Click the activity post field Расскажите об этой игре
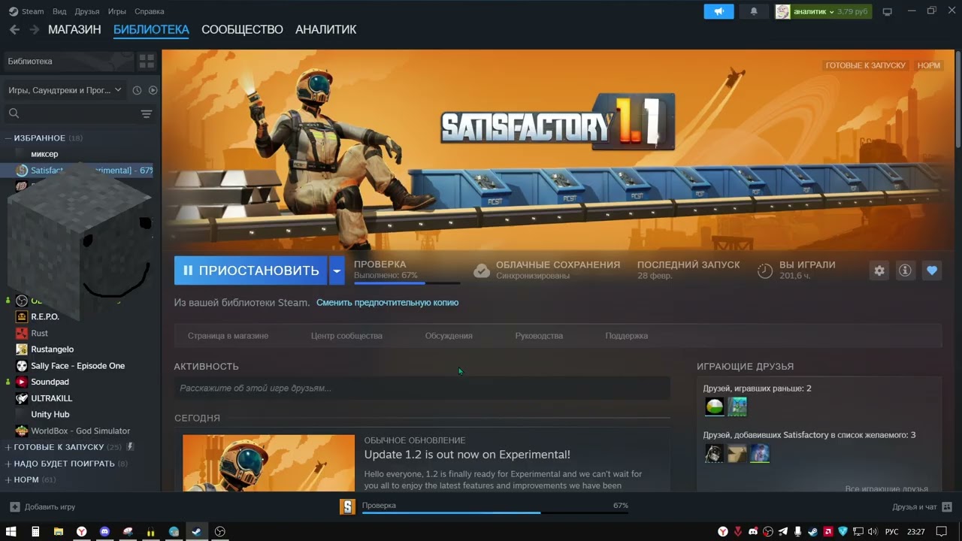This screenshot has width=962, height=541. point(422,388)
